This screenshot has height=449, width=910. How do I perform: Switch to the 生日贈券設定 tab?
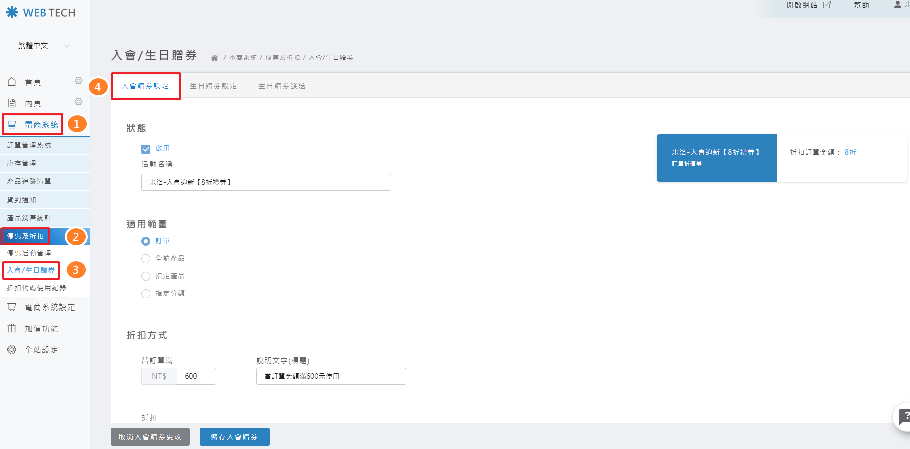[213, 86]
